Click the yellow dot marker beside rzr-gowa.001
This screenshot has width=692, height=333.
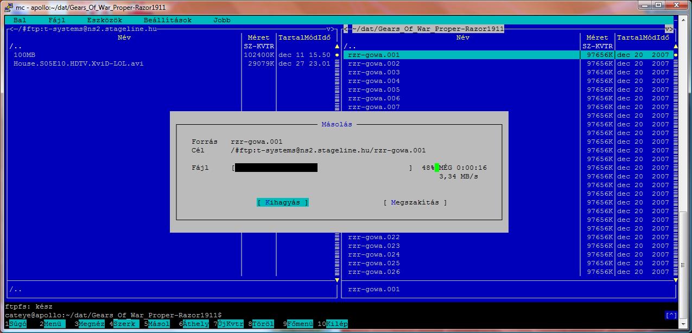(x=675, y=55)
